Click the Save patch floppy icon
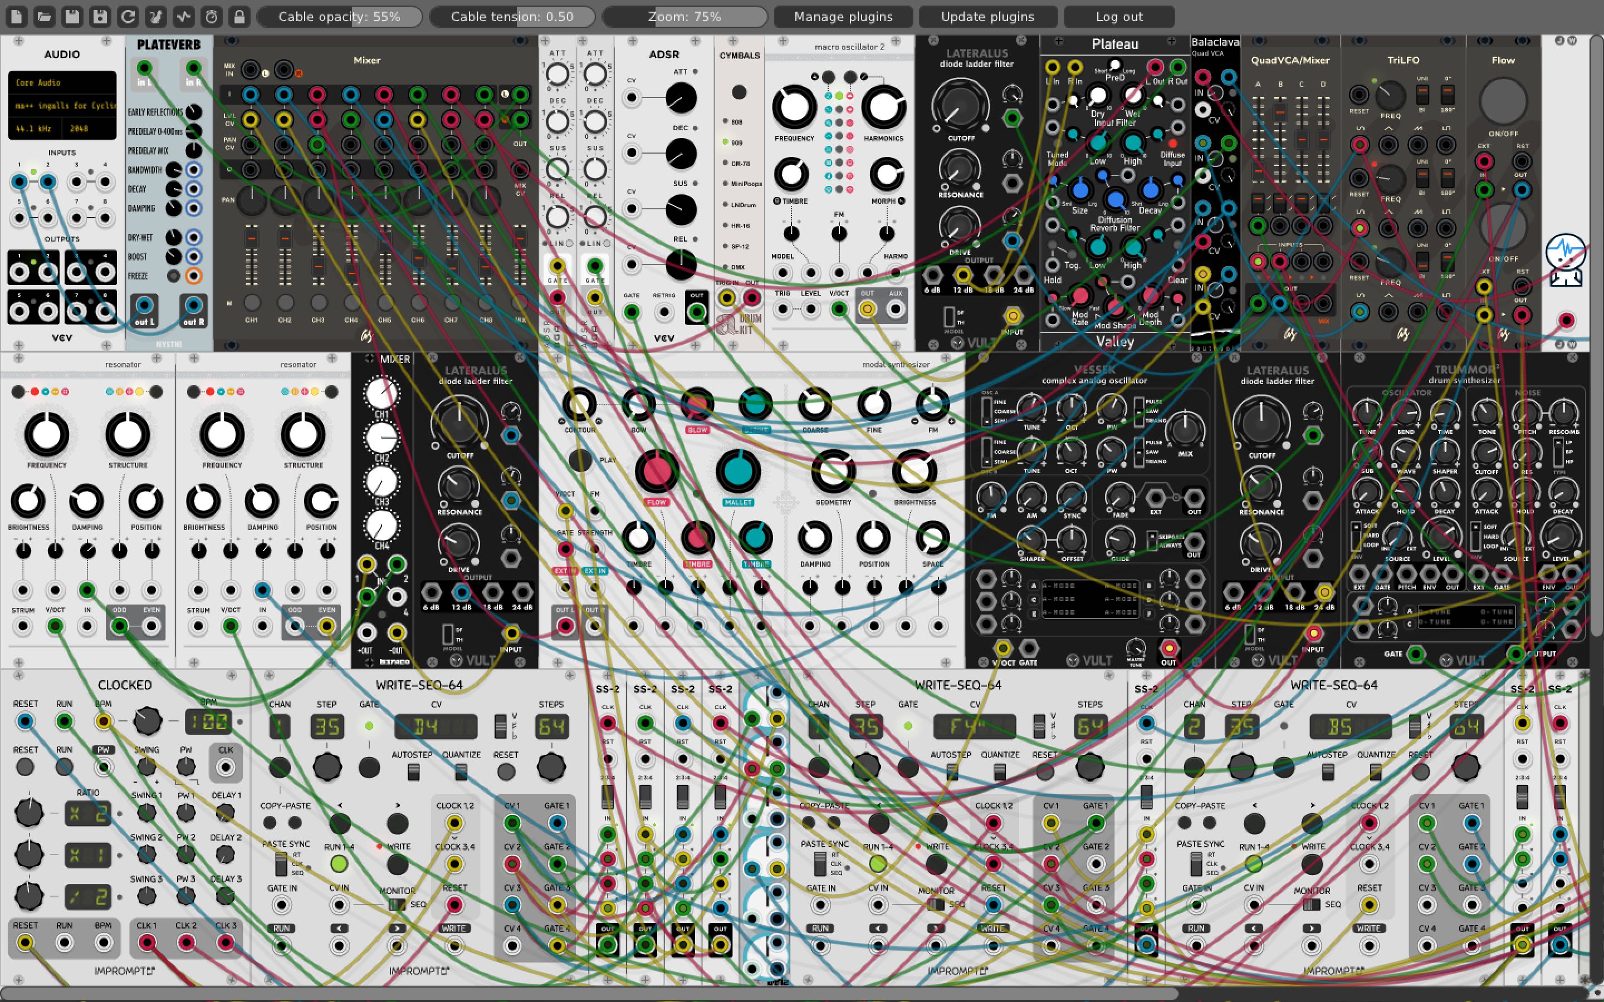 (72, 17)
